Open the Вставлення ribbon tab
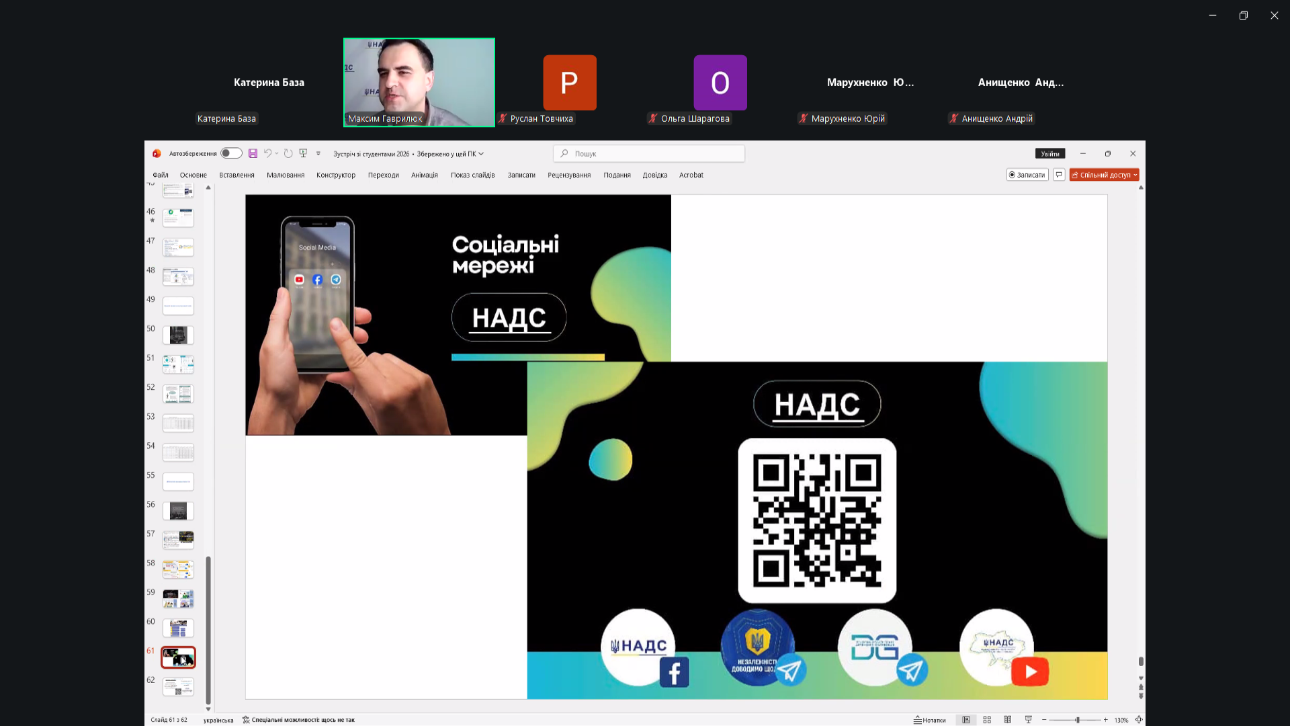Image resolution: width=1290 pixels, height=726 pixels. click(x=236, y=175)
